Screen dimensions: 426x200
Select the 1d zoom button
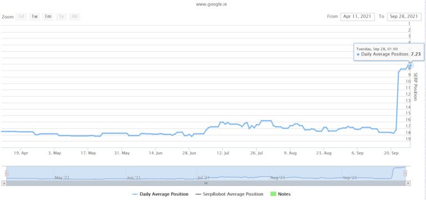[x=21, y=17]
